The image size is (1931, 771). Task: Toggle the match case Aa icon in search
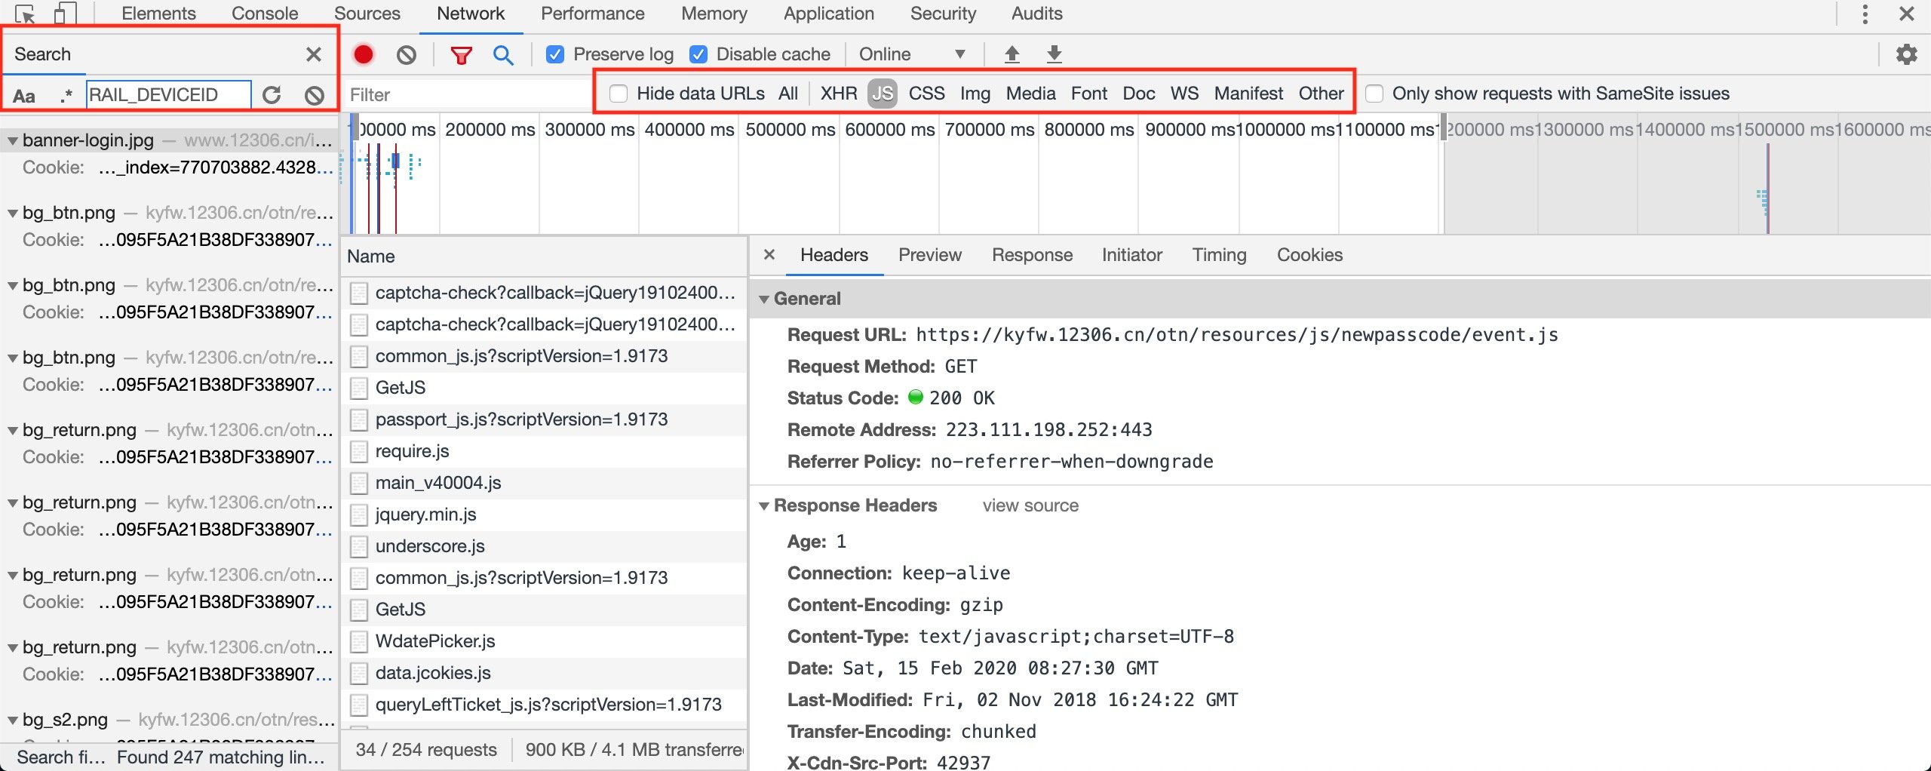[25, 95]
